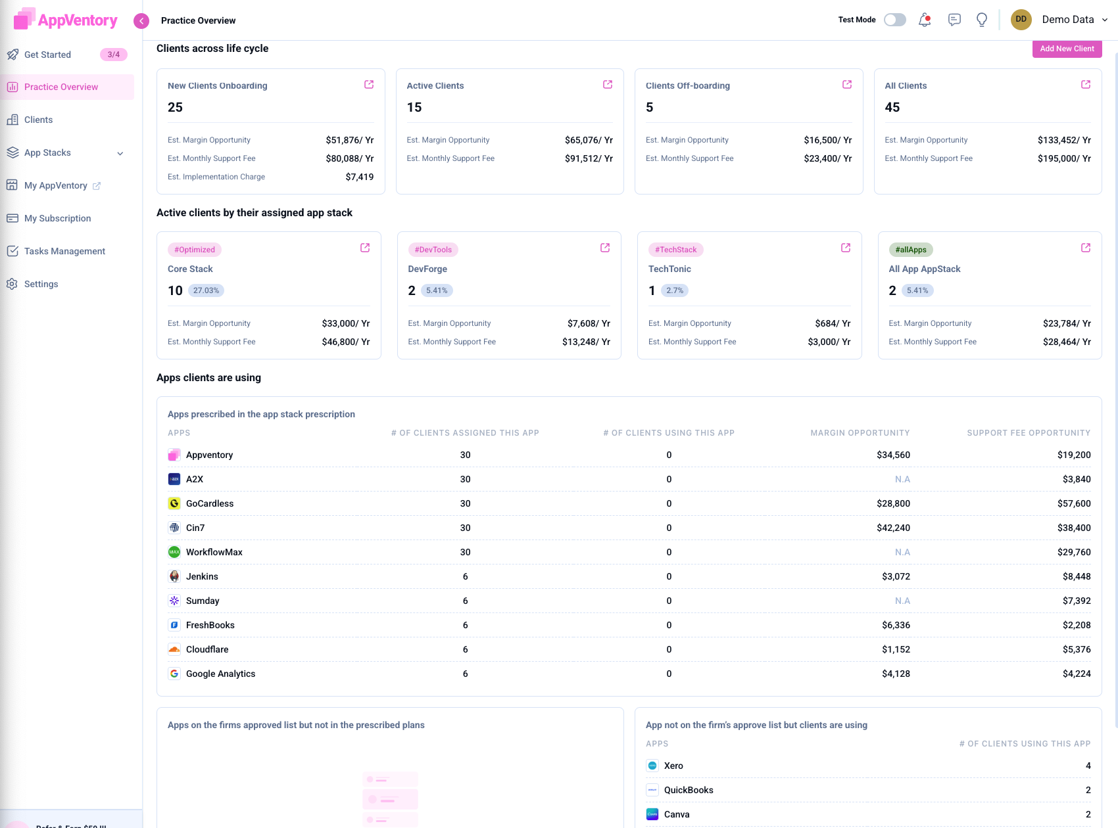Image resolution: width=1118 pixels, height=828 pixels.
Task: Click the $57,600 support fee value
Action: 1074,503
